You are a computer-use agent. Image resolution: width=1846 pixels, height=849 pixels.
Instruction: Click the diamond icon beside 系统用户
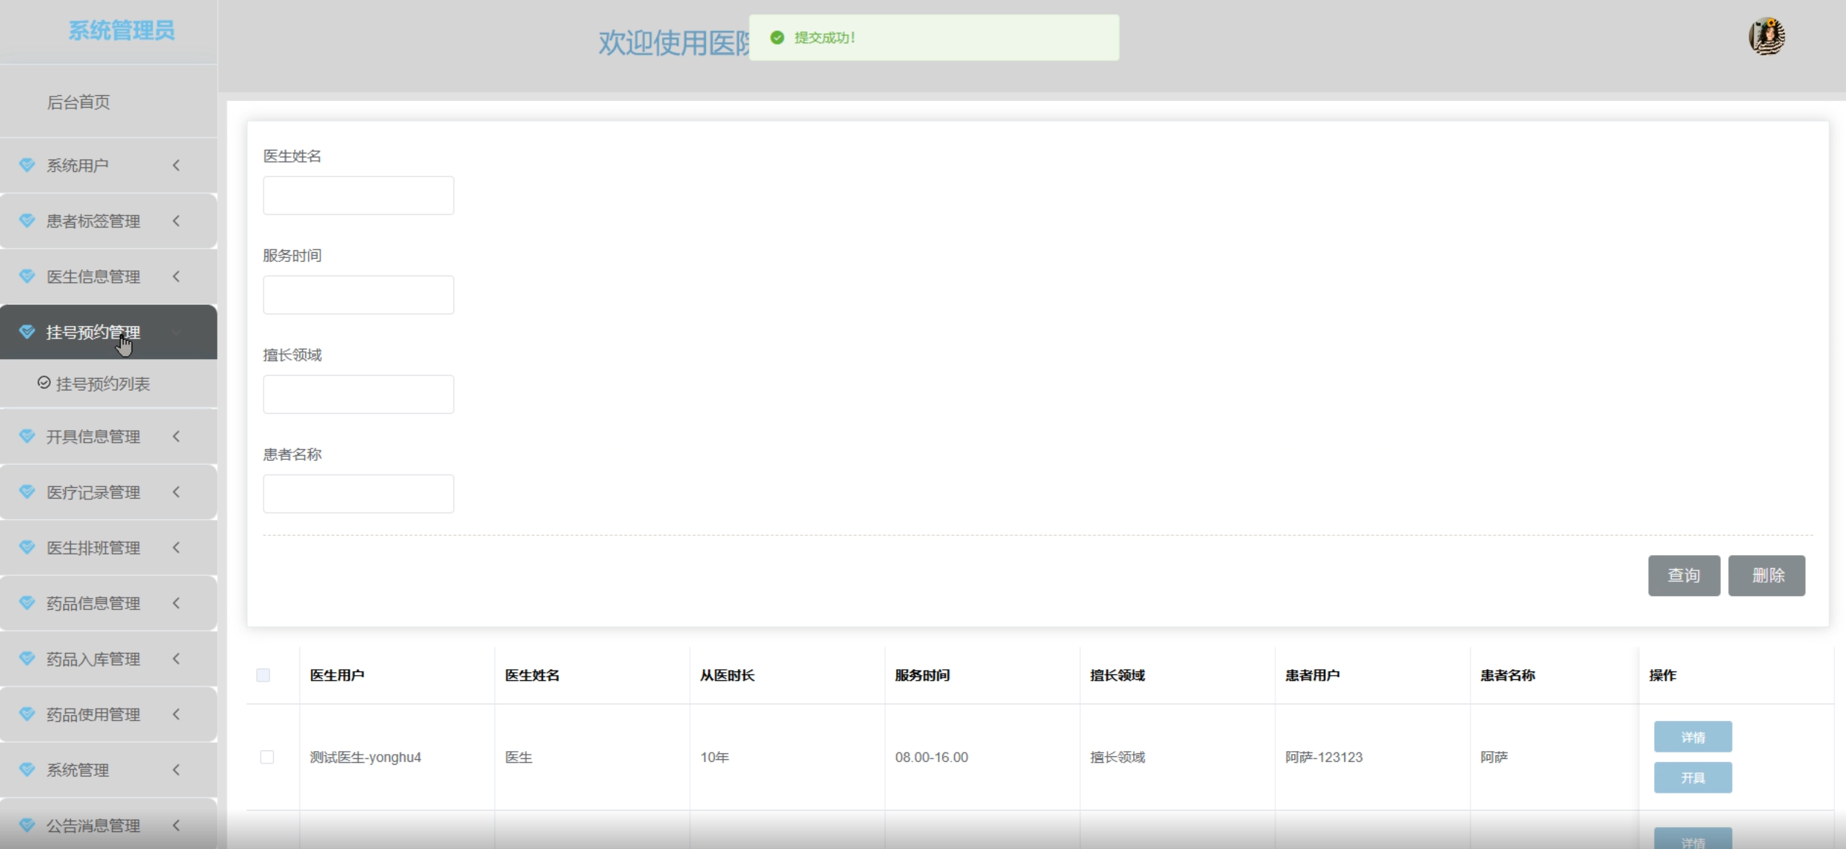pos(27,165)
